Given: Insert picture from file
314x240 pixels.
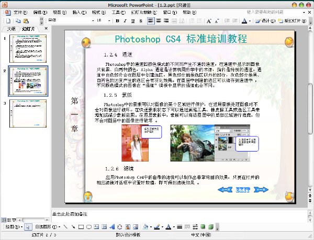Looking at the screenshot, I should click(x=136, y=227).
